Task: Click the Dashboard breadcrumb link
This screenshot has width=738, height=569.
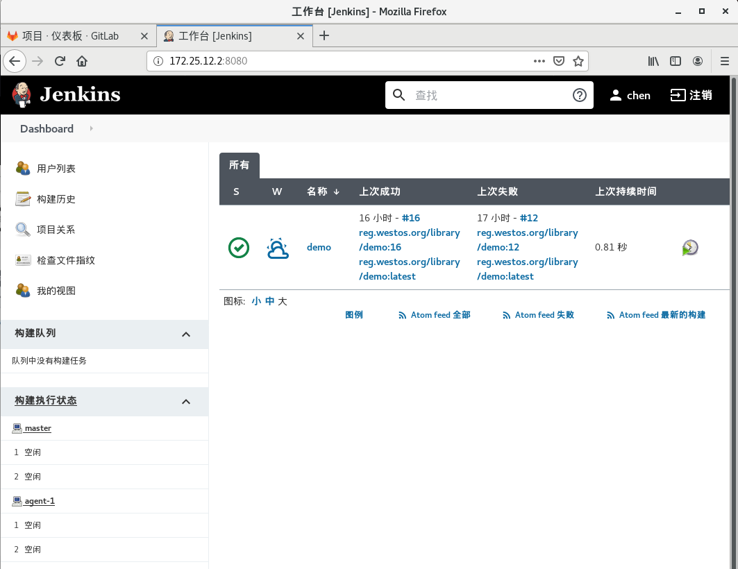Action: click(47, 128)
